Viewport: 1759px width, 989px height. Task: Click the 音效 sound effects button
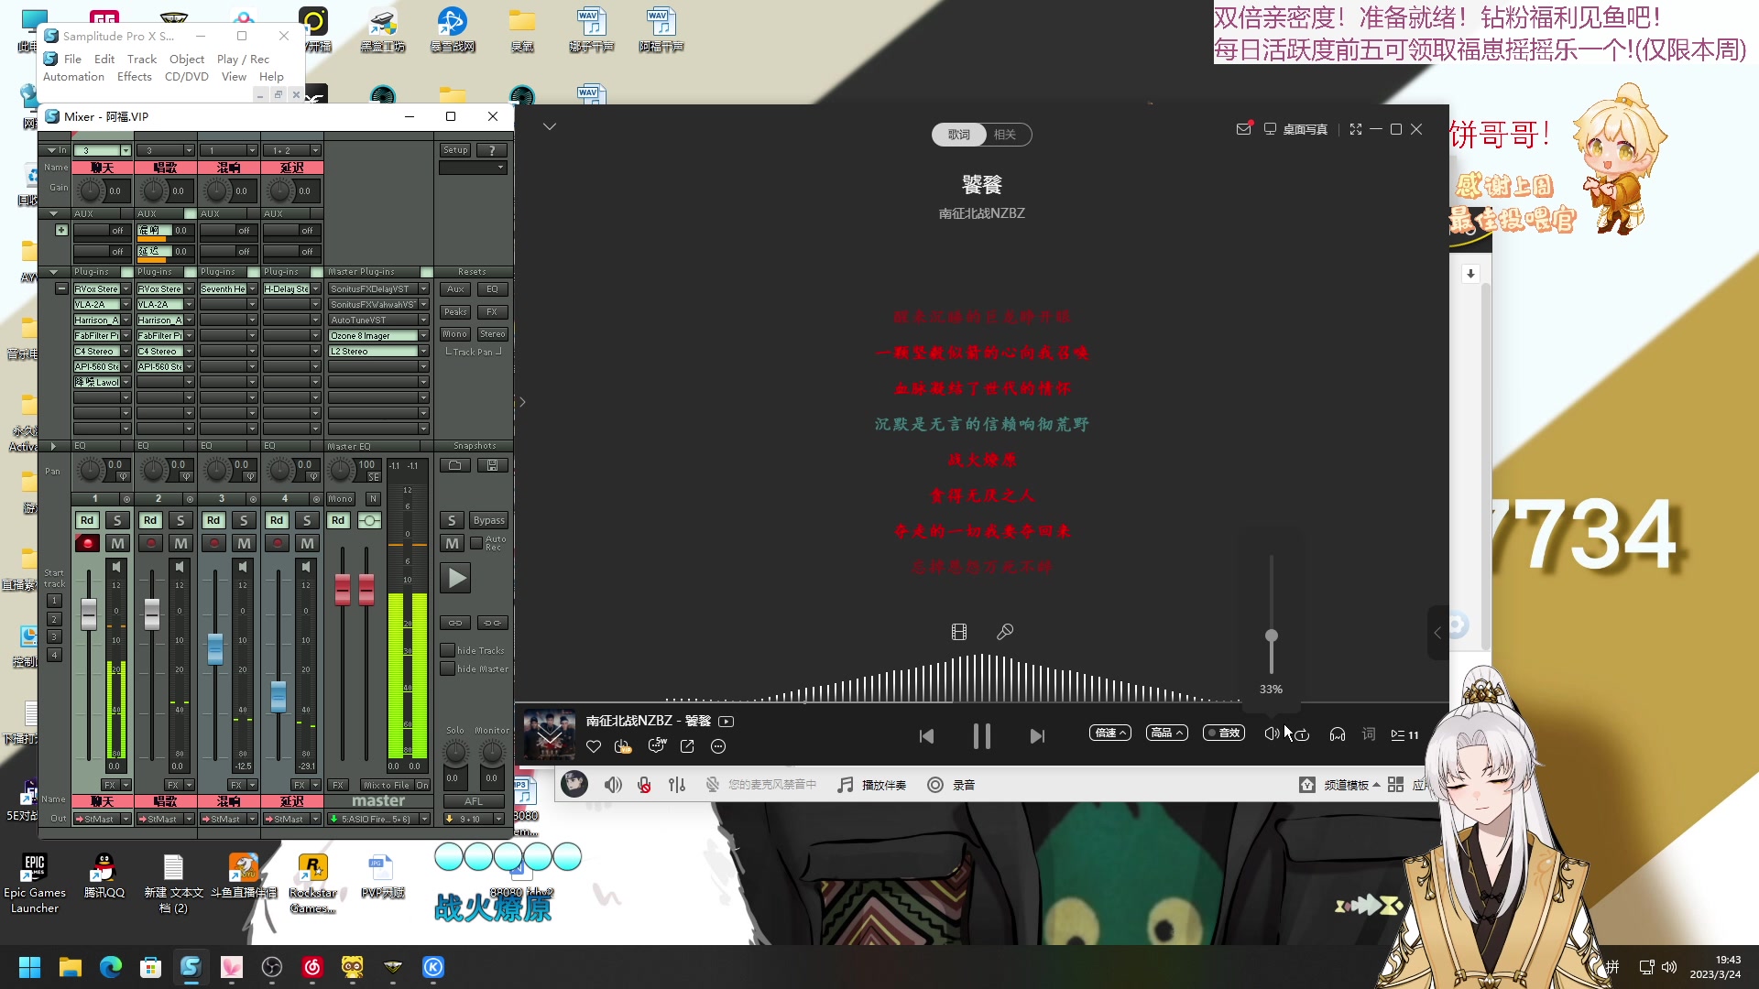1223,733
